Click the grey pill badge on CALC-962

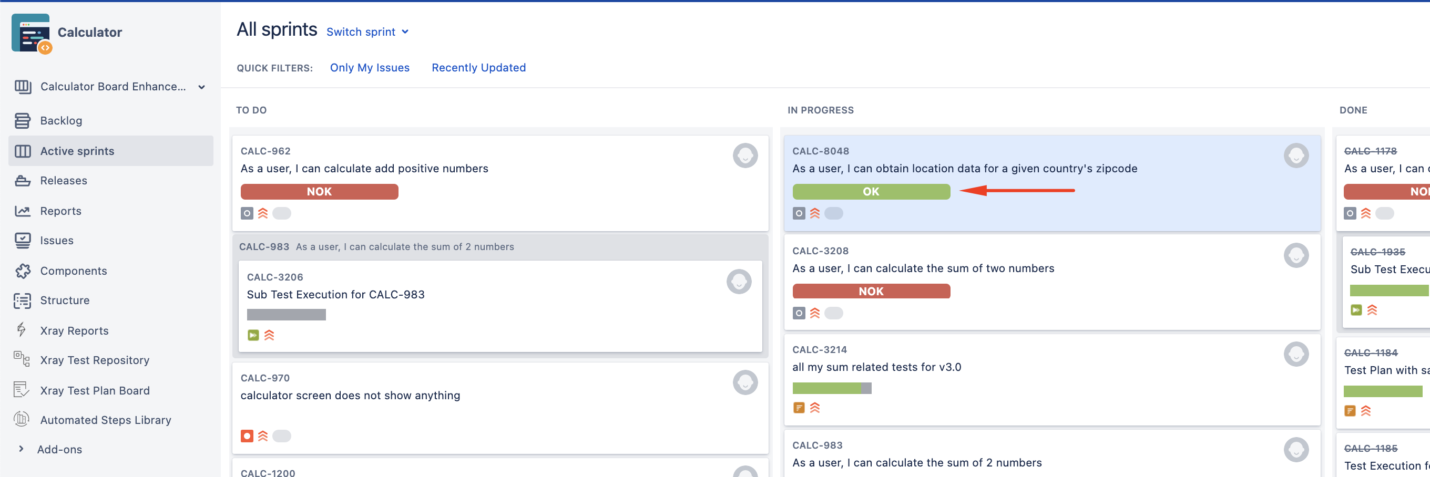[281, 213]
